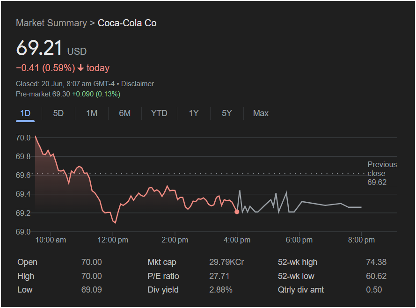The image size is (416, 308).
Task: Click the P/E ratio value 27.71
Action: point(219,276)
